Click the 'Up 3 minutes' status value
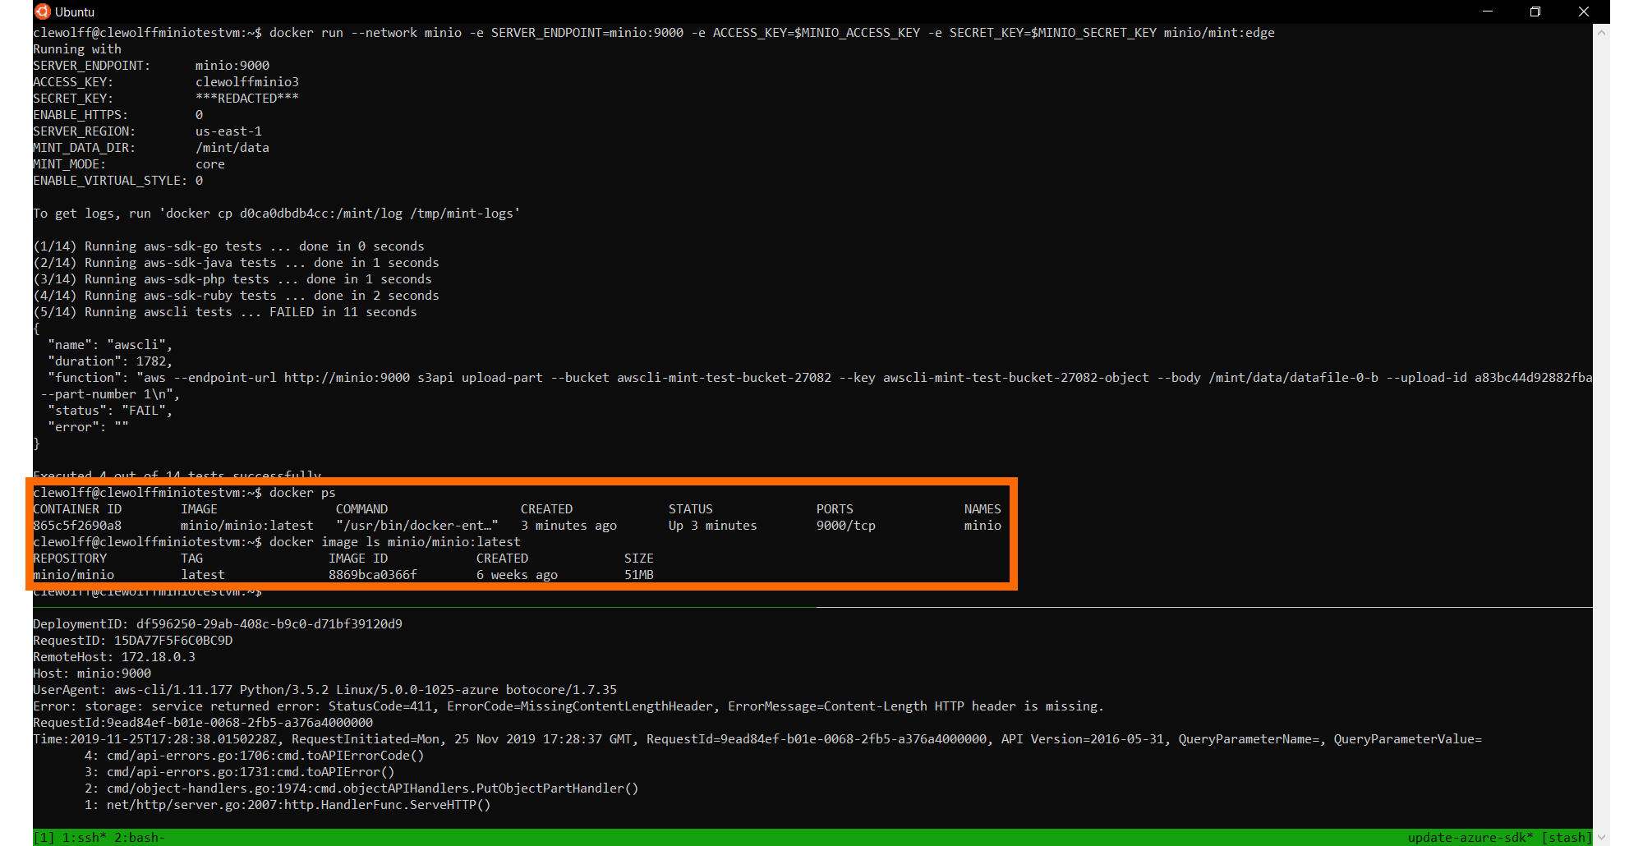Image resolution: width=1643 pixels, height=846 pixels. click(713, 526)
